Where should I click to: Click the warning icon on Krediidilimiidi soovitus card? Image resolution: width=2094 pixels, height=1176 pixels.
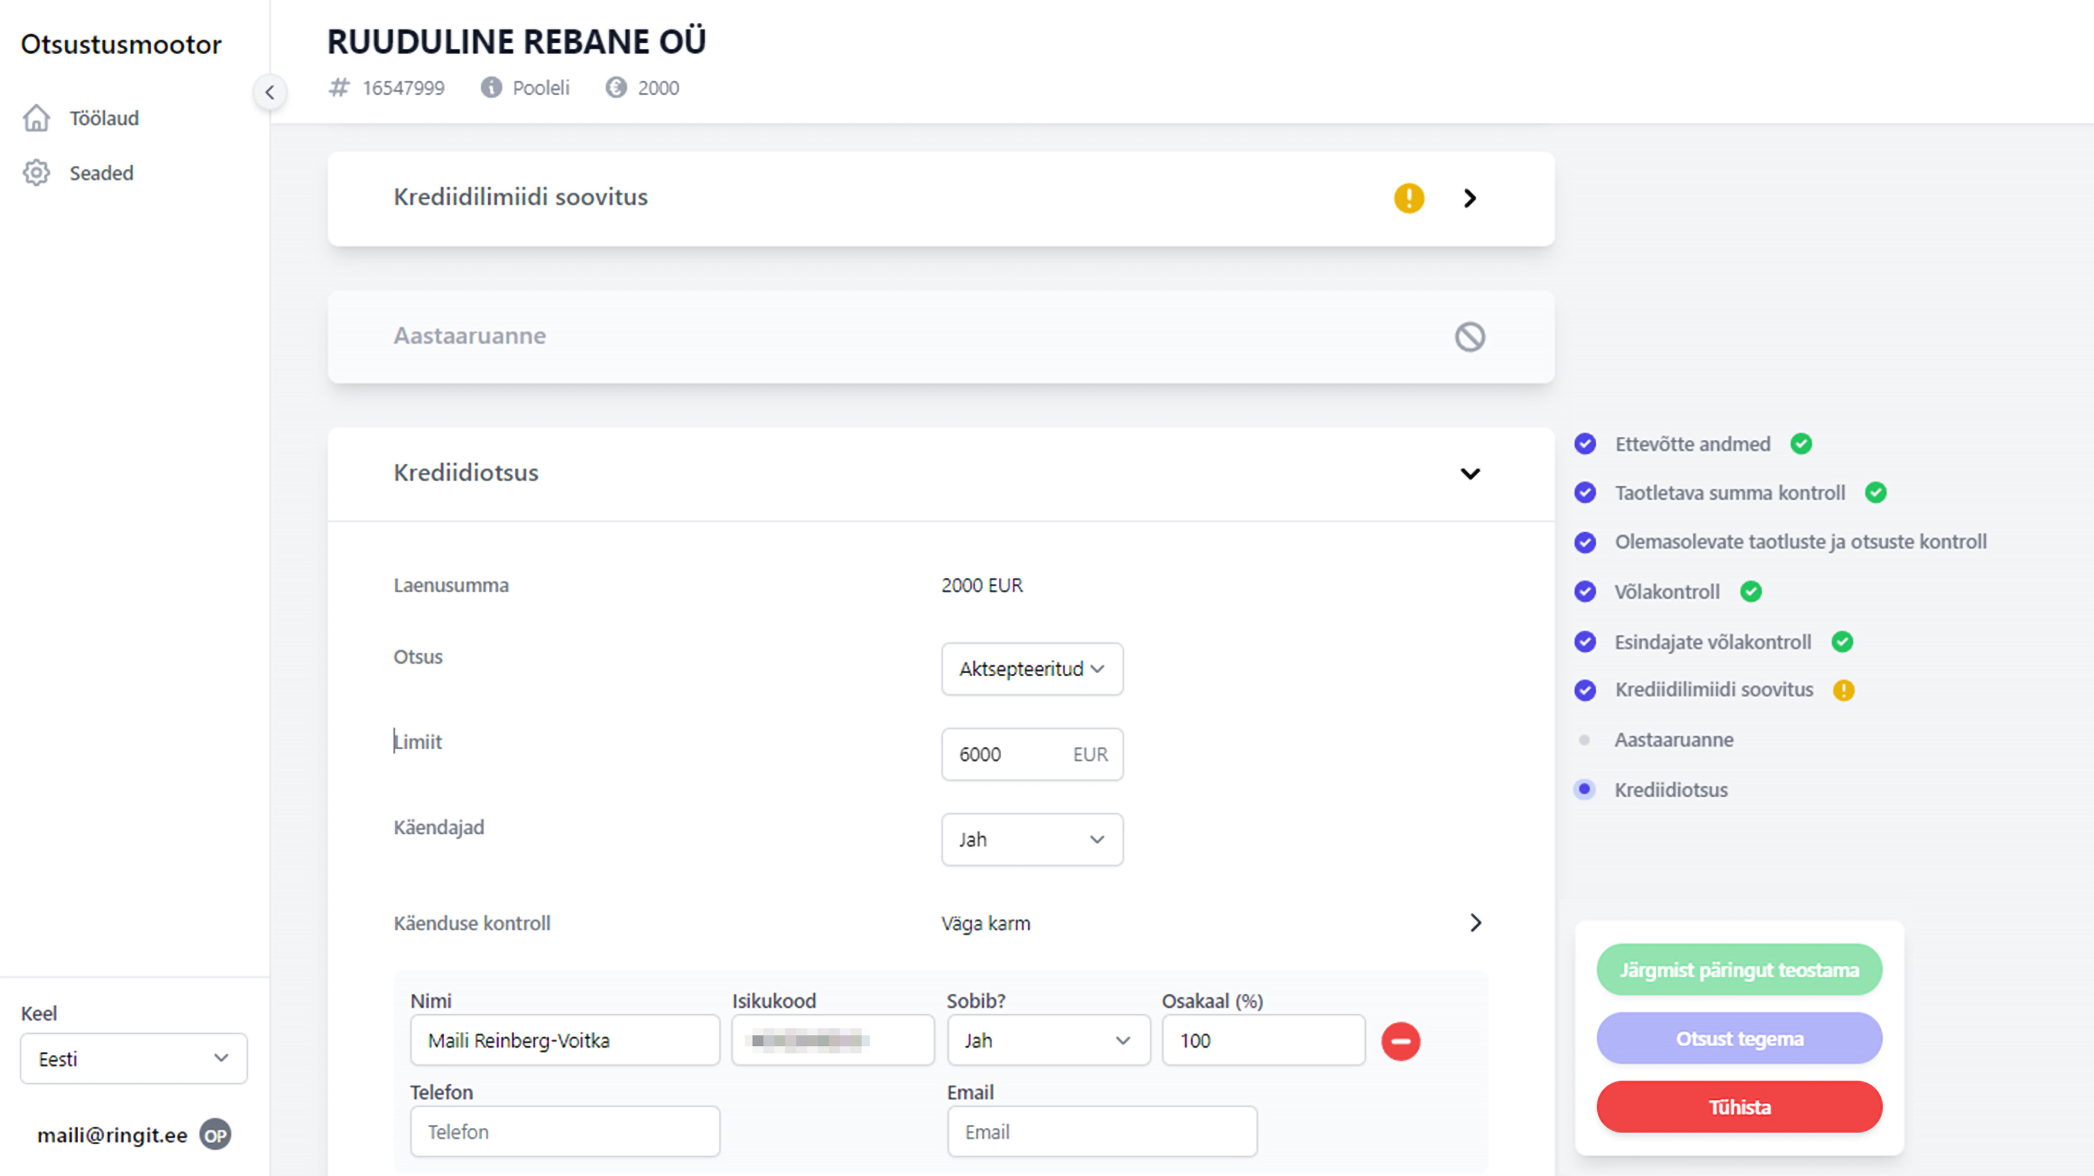tap(1409, 198)
